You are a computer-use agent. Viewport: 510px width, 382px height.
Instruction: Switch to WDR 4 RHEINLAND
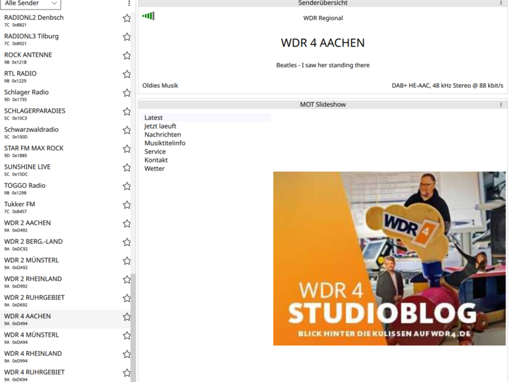[x=65, y=357]
